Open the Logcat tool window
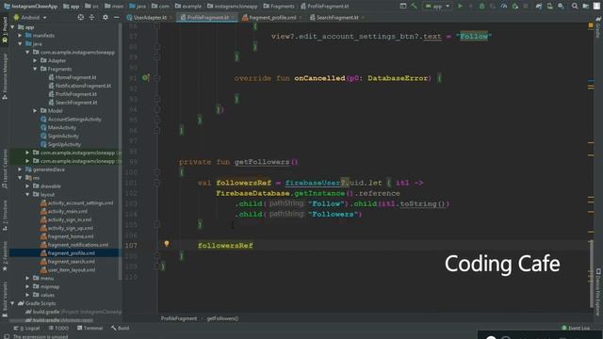Viewport: 603px width, 339px height. [27, 329]
